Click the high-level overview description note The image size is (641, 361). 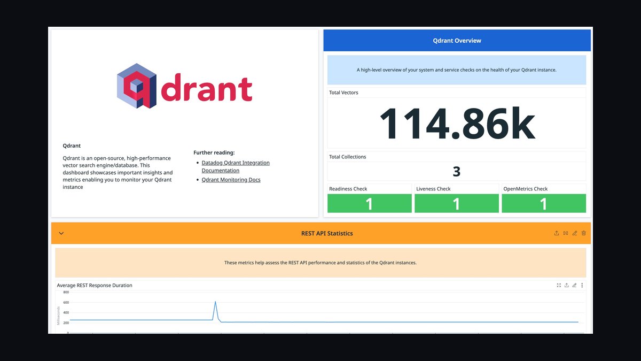457,70
